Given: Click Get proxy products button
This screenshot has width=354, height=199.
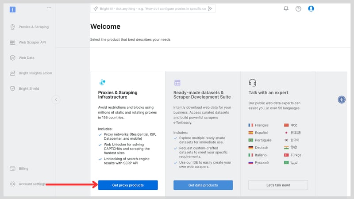Looking at the screenshot, I should (x=128, y=185).
